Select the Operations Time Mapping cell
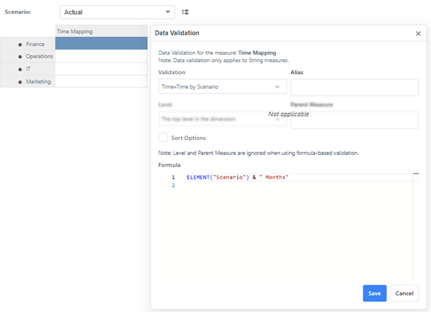 click(102, 56)
